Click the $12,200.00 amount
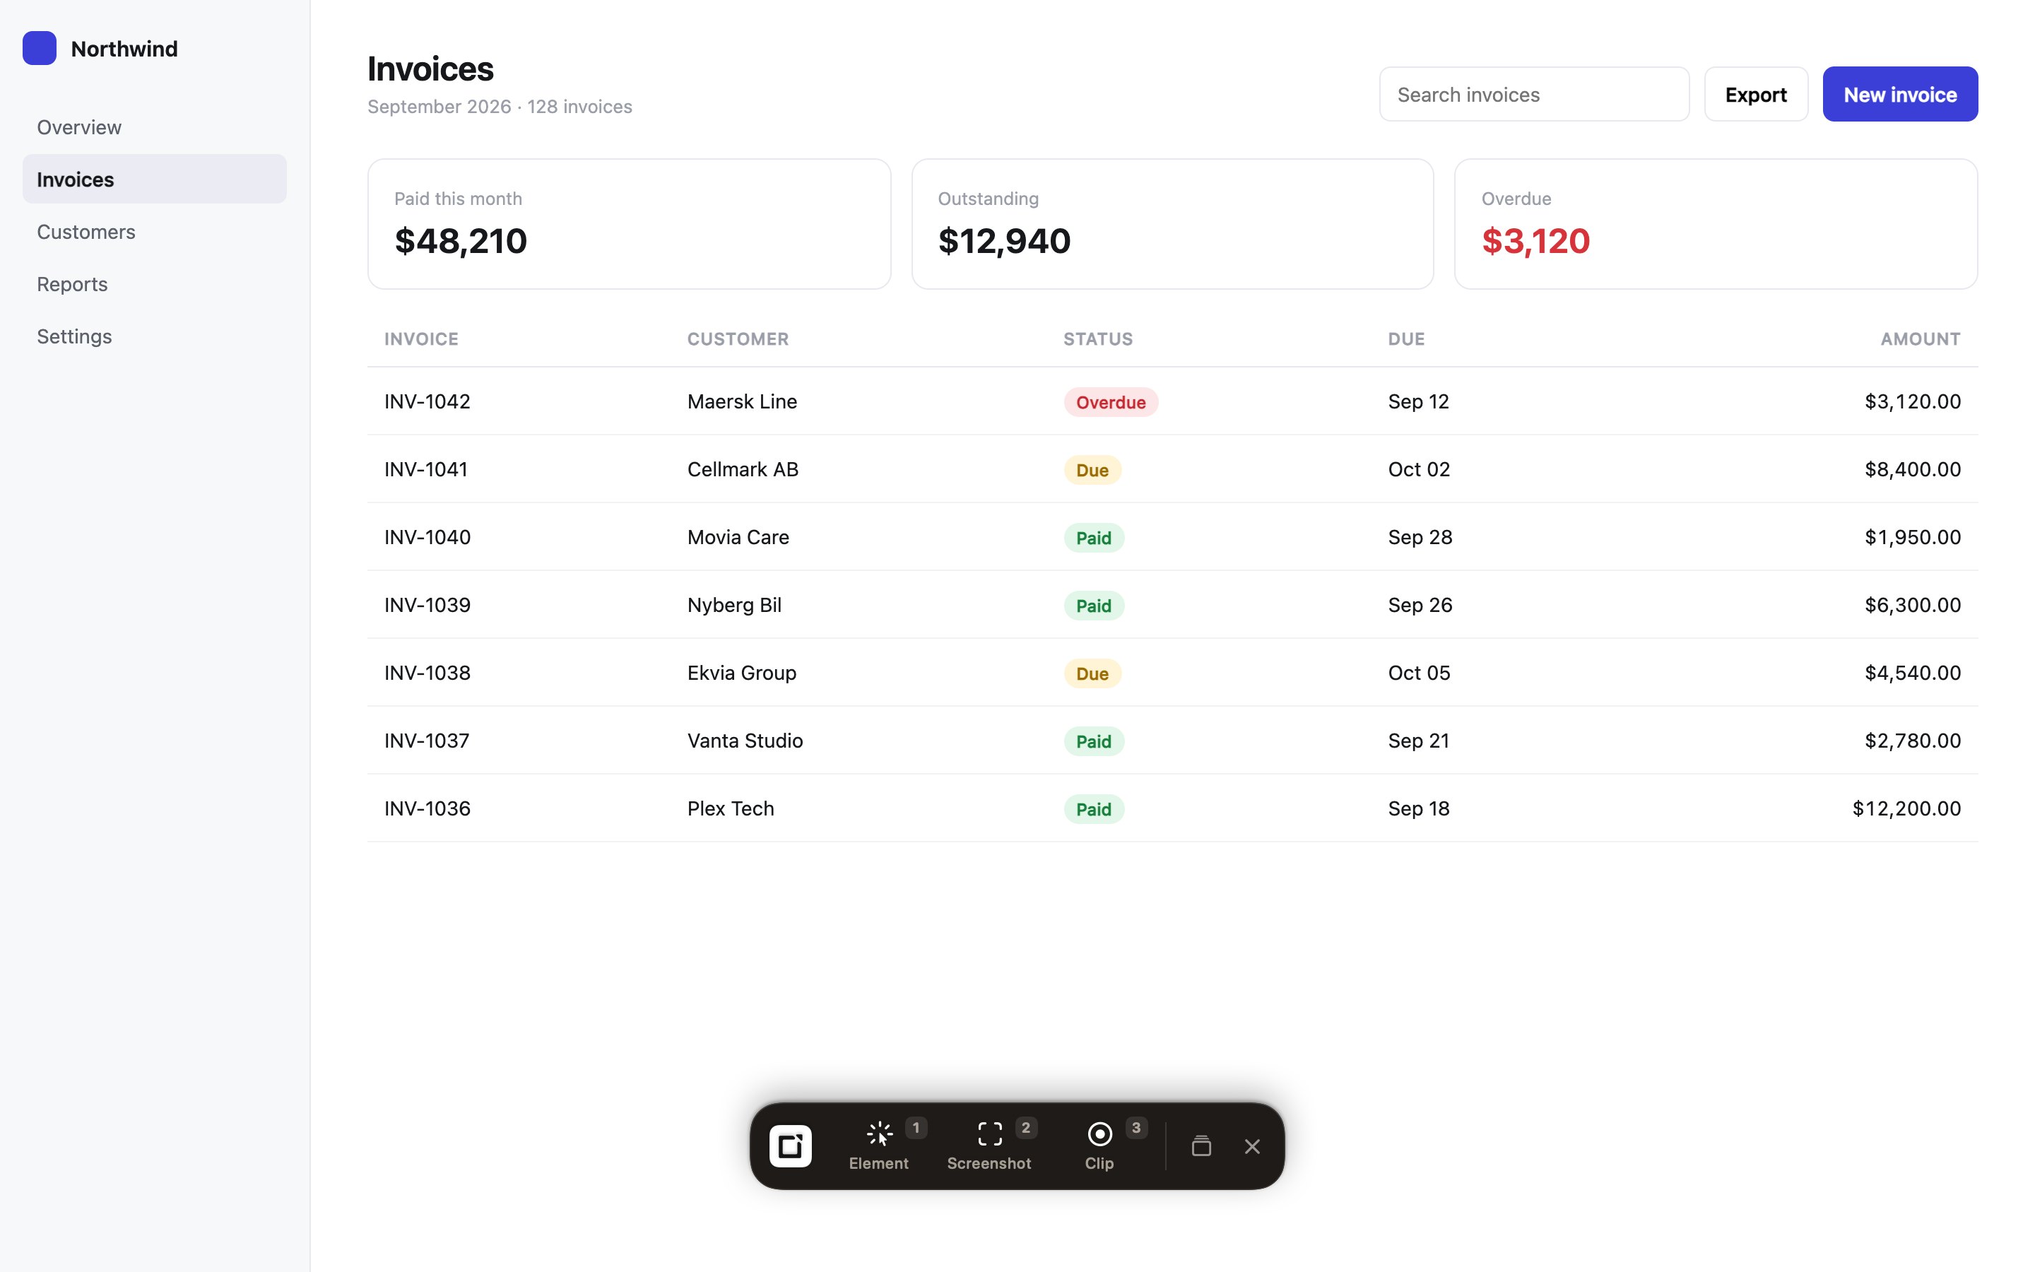Screen dimensions: 2035x1272 1906,808
